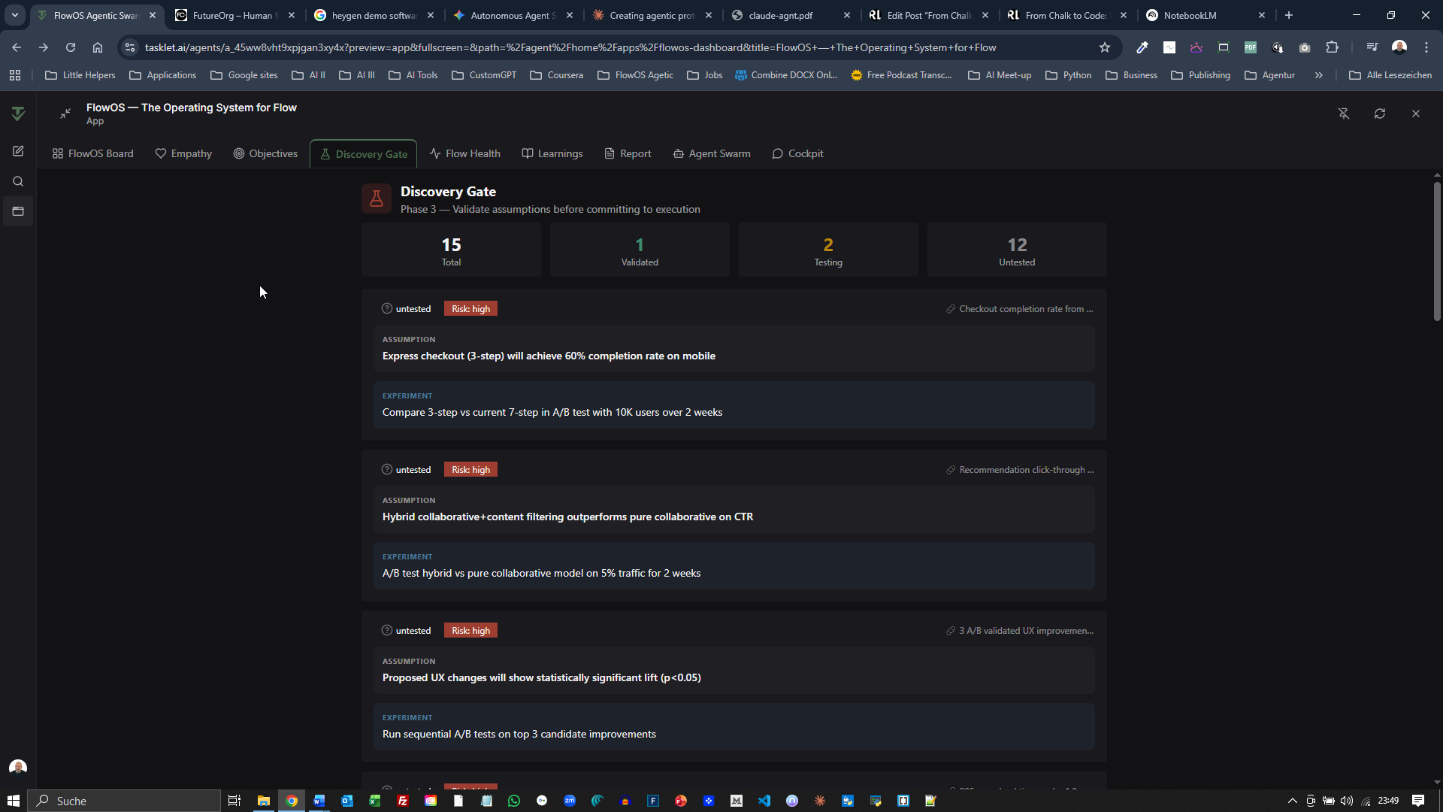
Task: Expand the bookmarks overflow chevron
Action: [x=1318, y=75]
